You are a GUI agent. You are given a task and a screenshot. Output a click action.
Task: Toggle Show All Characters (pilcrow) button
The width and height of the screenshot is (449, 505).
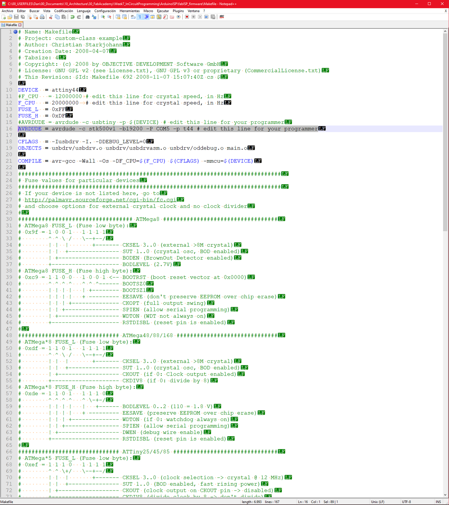pos(140,17)
